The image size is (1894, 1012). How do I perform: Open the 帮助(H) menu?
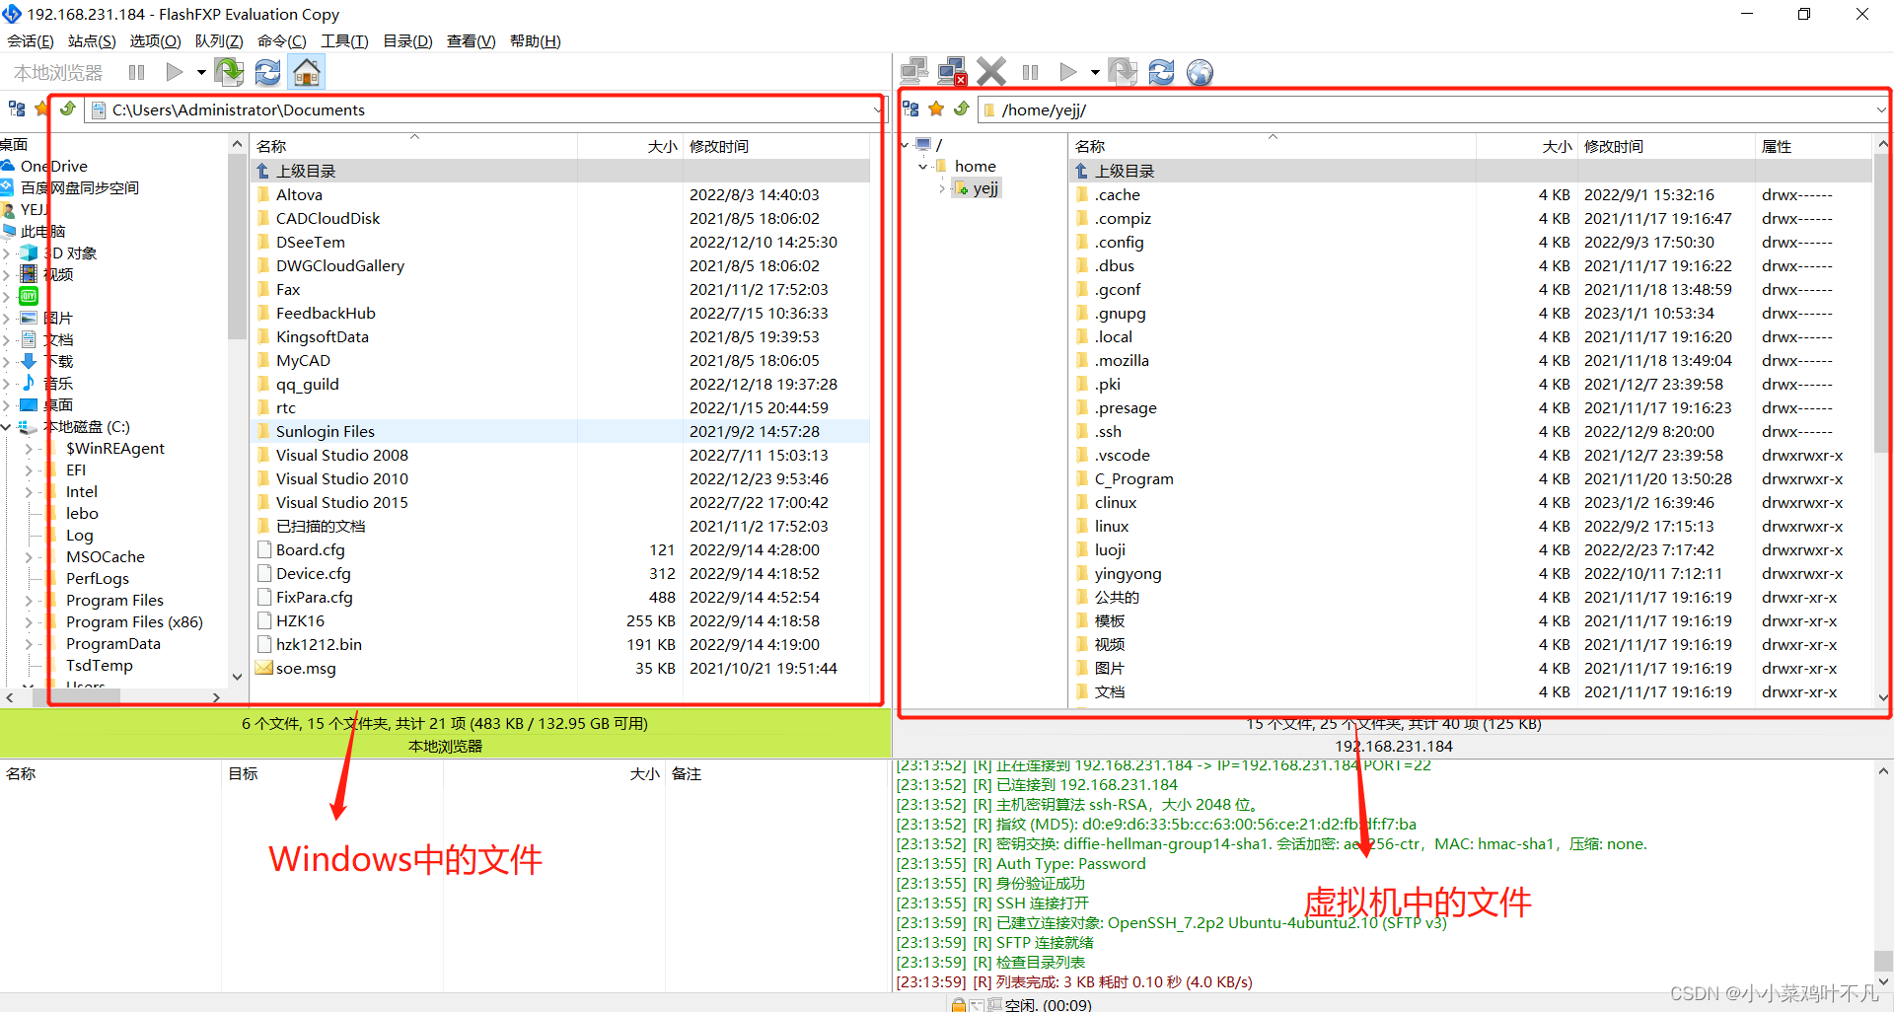pyautogui.click(x=535, y=40)
